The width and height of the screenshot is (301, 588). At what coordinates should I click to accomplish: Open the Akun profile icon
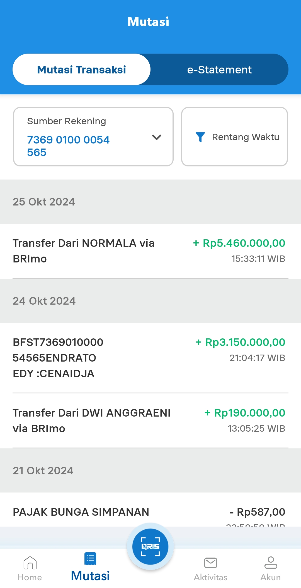click(x=271, y=563)
